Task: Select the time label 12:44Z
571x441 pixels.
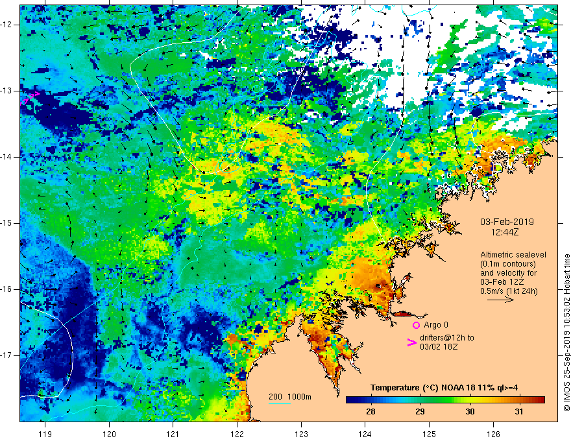Action: point(504,232)
